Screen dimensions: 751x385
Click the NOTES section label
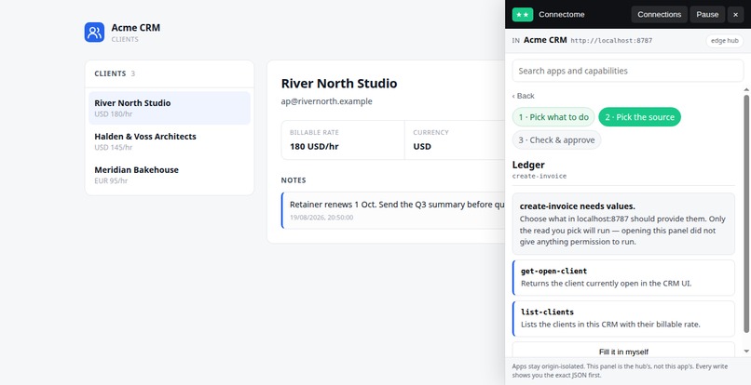(x=294, y=180)
